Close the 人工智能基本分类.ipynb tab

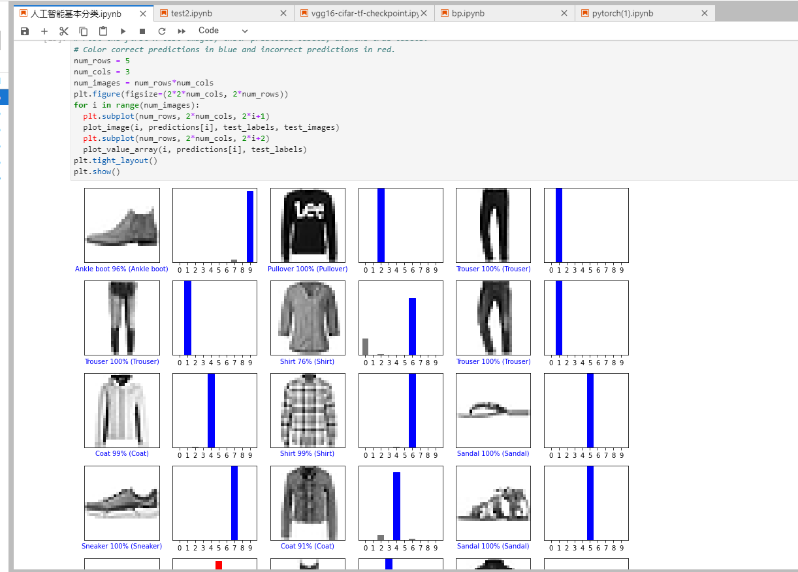pos(143,14)
